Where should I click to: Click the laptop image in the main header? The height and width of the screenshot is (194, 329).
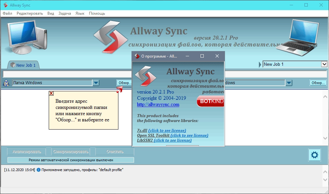(x=297, y=38)
